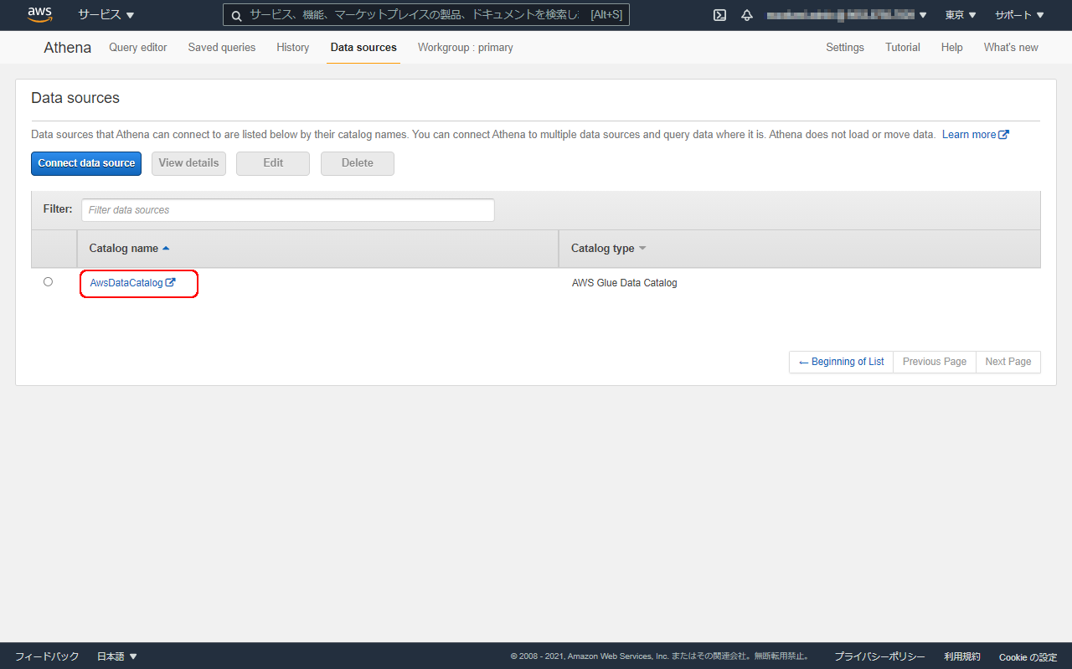Open the Learn more link
Viewport: 1072px width, 669px height.
976,135
